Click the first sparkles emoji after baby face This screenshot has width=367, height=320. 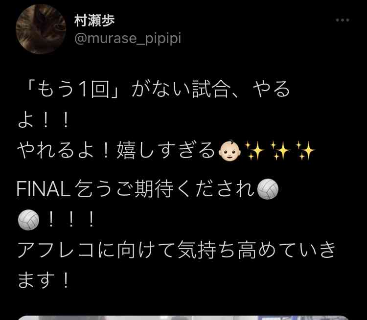[255, 151]
